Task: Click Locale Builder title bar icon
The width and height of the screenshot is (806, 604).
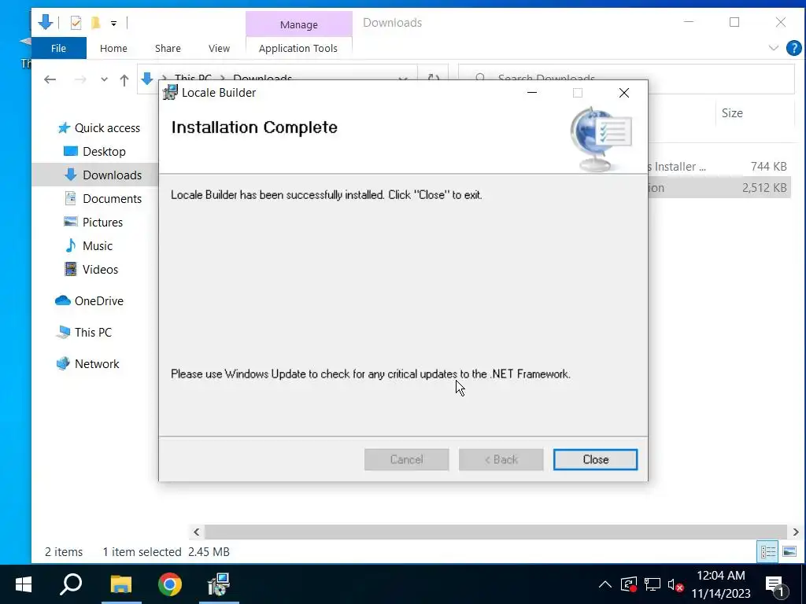Action: 170,93
